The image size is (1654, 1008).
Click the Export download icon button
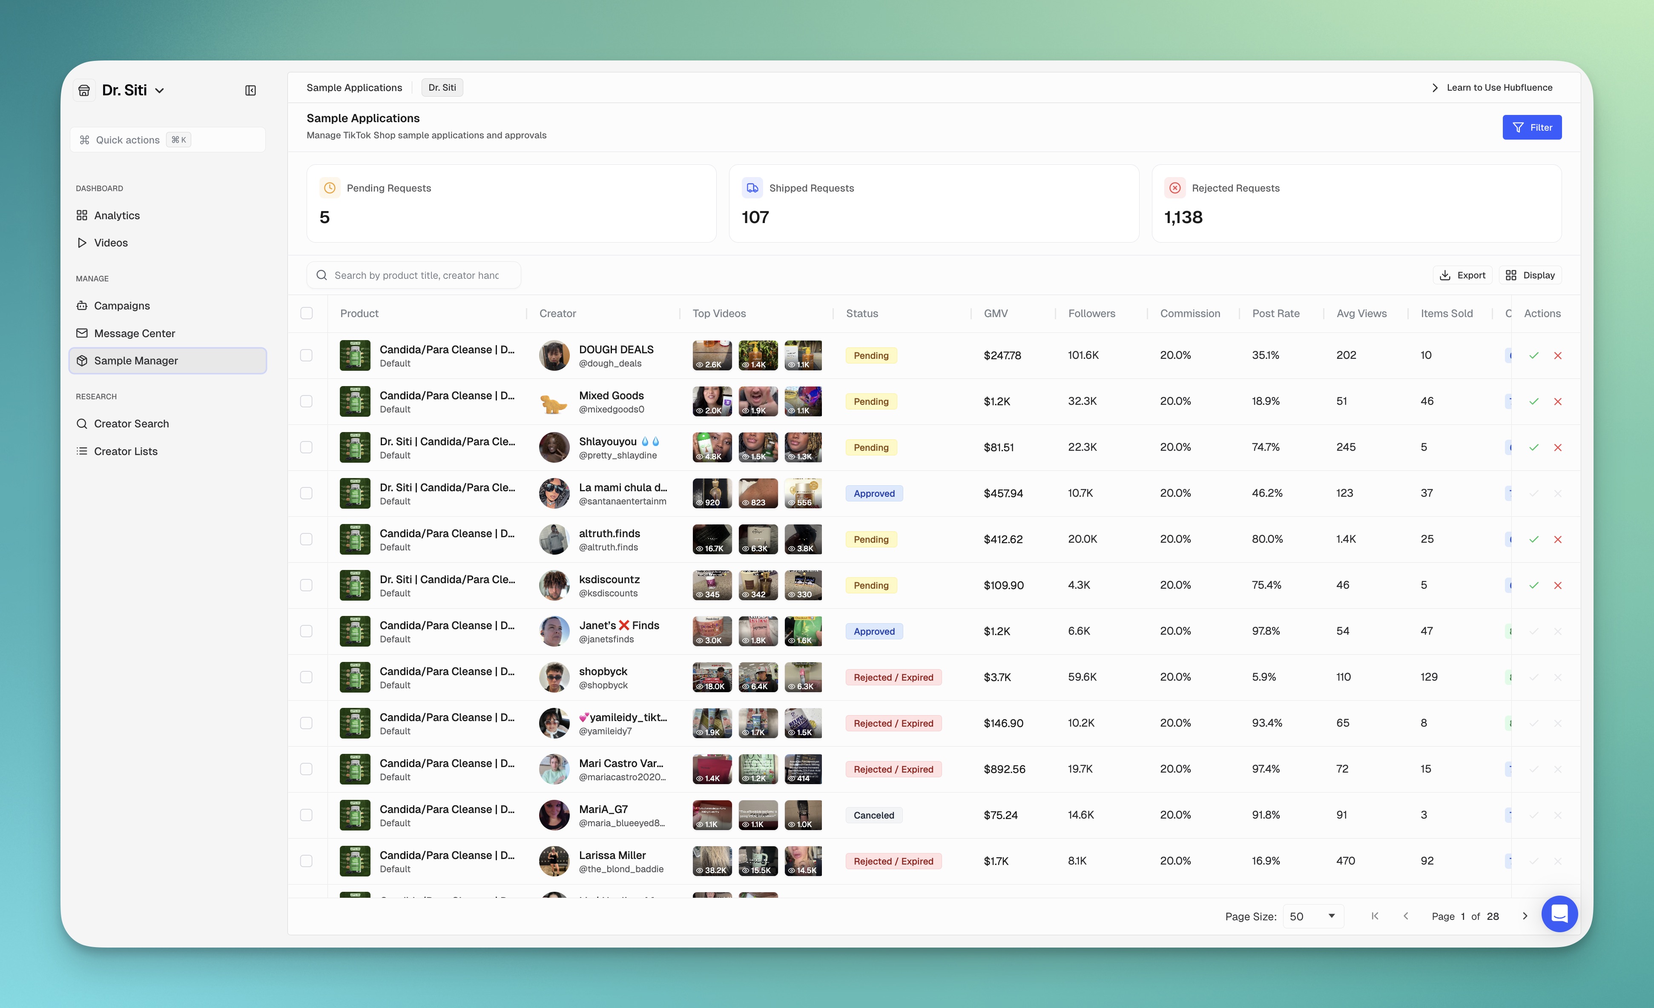pyautogui.click(x=1462, y=275)
